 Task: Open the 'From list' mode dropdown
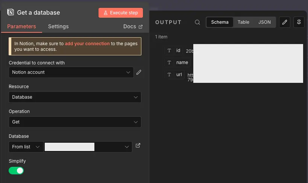[x=26, y=147]
